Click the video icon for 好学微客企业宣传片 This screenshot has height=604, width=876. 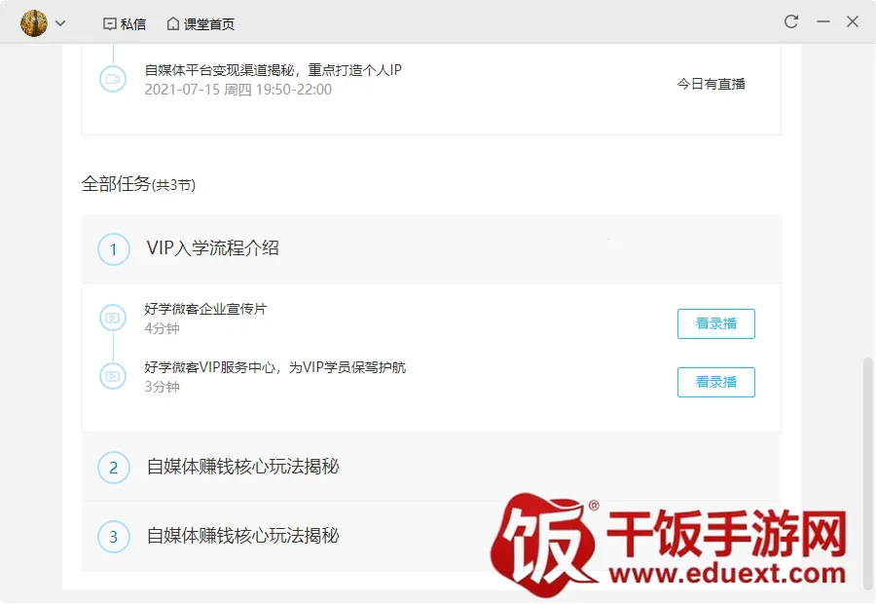click(x=113, y=318)
